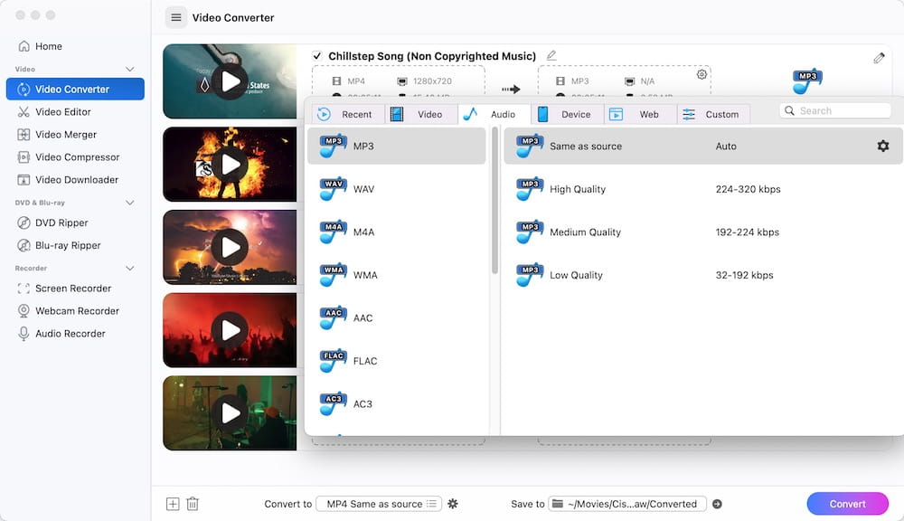Play the Chillstep Song video thumbnail
904x521 pixels.
tap(230, 81)
